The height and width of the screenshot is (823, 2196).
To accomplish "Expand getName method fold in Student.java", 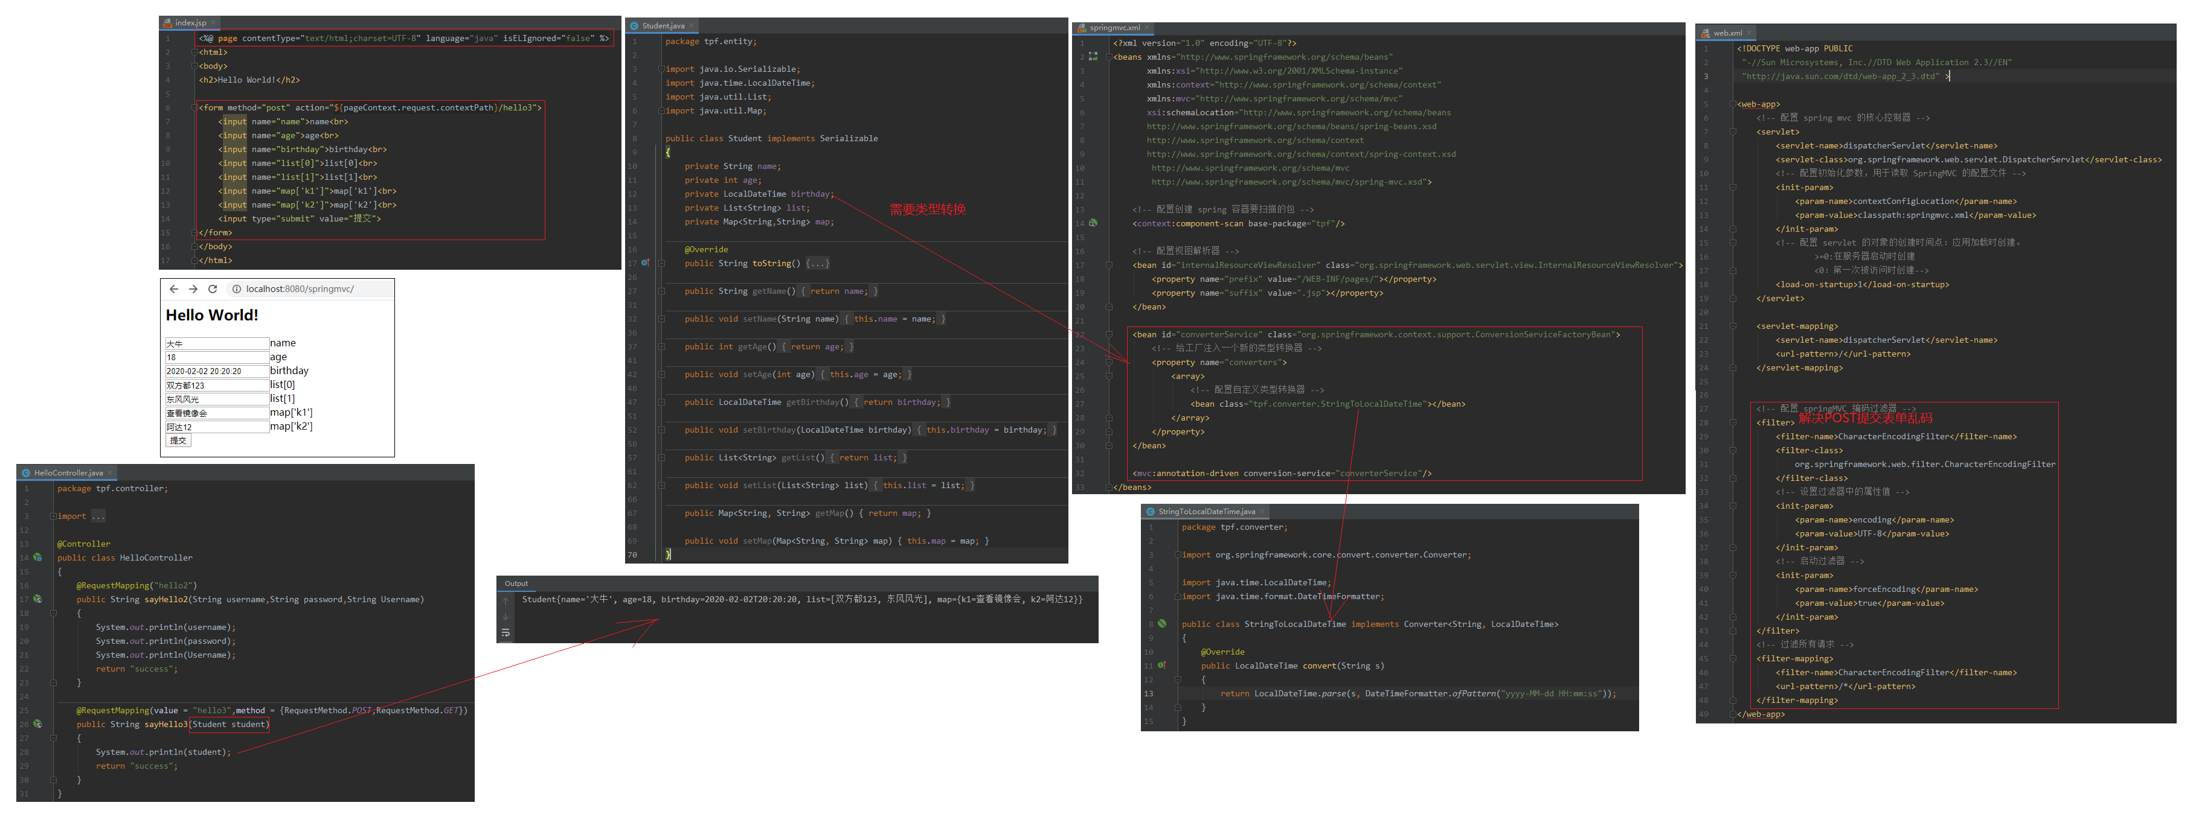I will [661, 291].
